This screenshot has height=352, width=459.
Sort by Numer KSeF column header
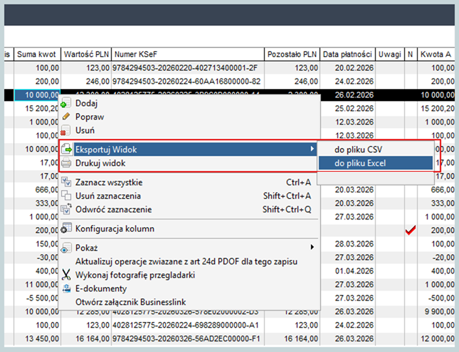tap(188, 54)
